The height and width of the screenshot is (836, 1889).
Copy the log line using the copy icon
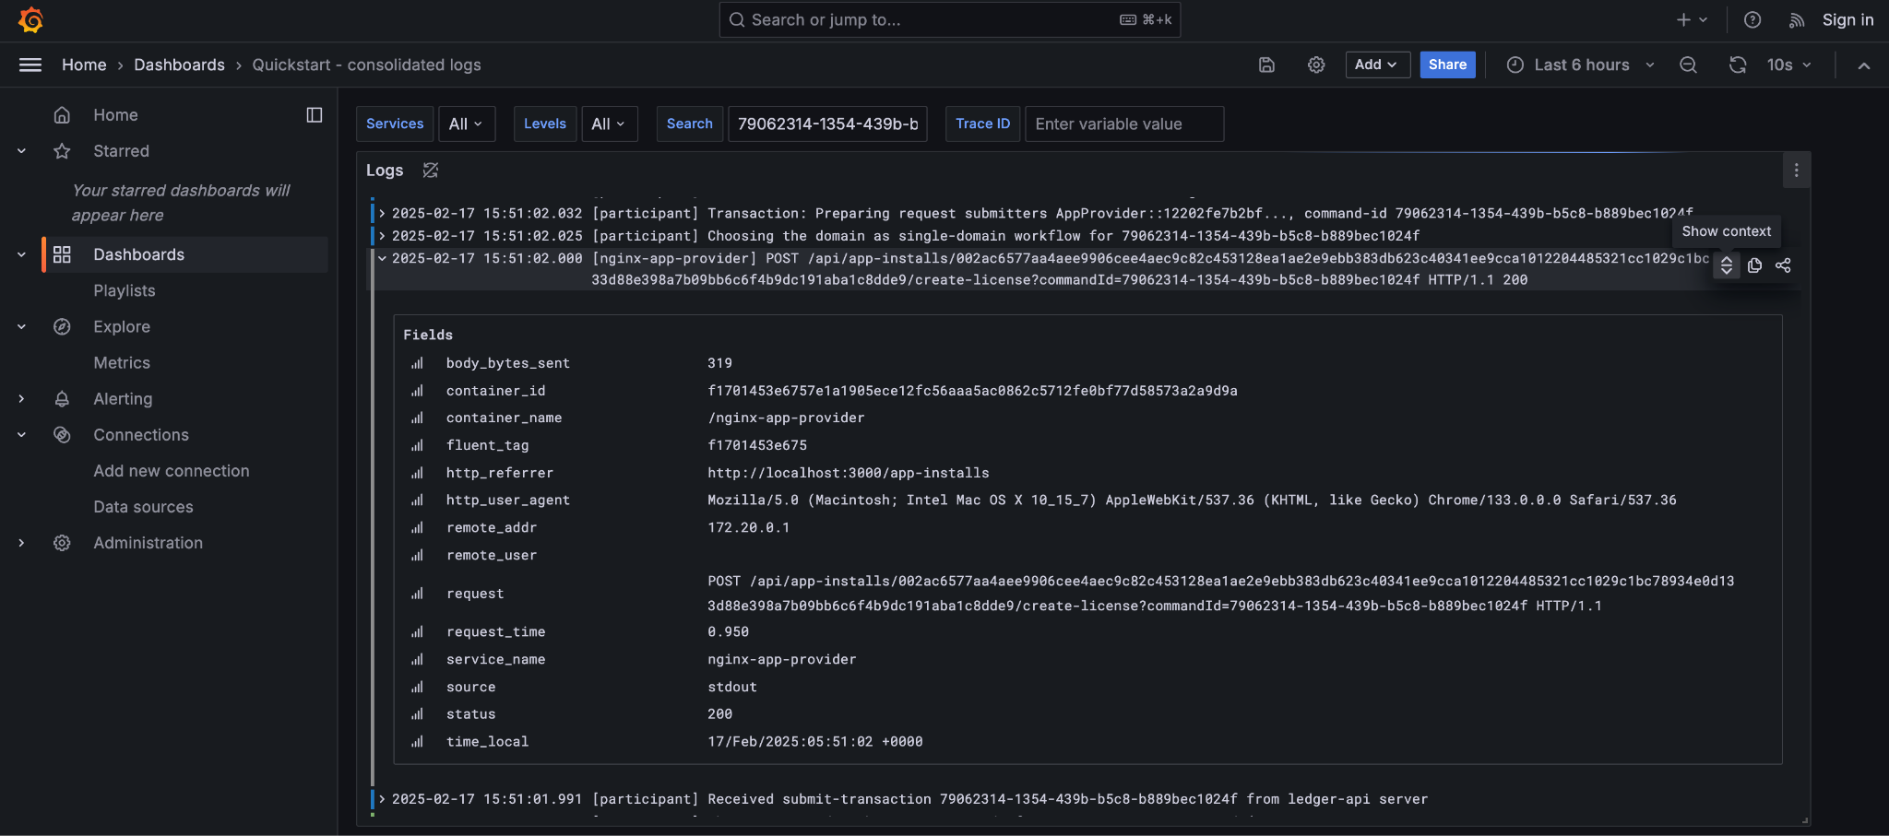click(1754, 265)
